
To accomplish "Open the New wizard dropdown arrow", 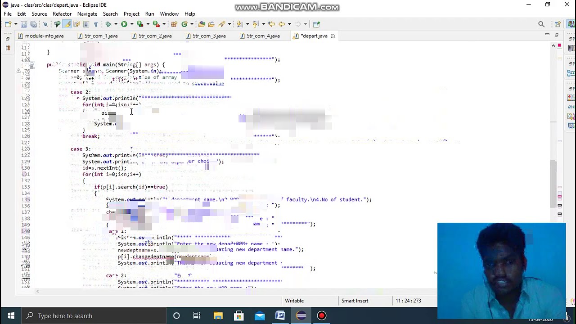I will tap(16, 24).
